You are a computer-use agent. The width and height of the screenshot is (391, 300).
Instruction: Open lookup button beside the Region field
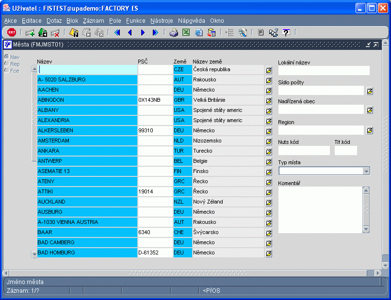370,130
